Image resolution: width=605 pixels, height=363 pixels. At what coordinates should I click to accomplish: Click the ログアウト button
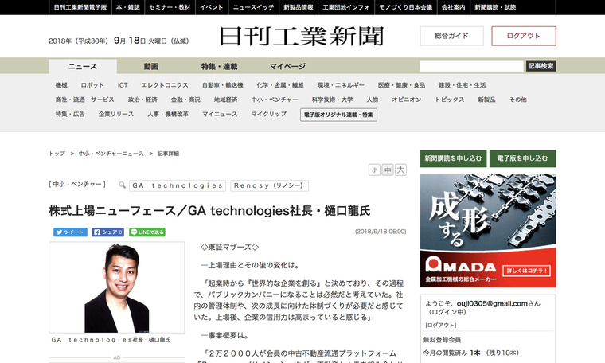523,36
